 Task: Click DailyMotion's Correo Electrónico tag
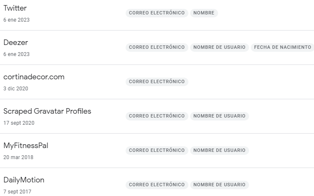(x=157, y=185)
